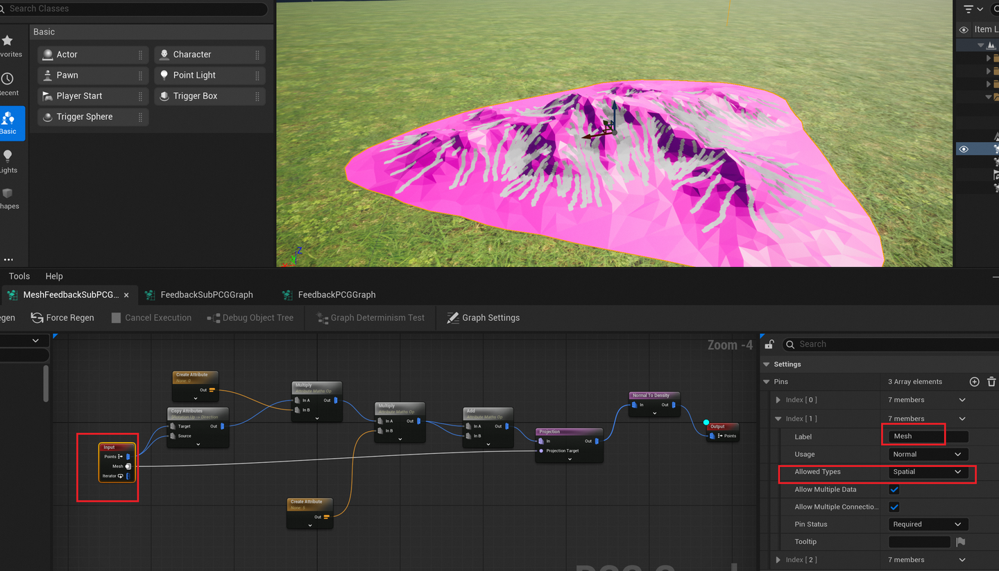The height and width of the screenshot is (571, 999).
Task: Click the Points pin on the Input node
Action: (128, 457)
